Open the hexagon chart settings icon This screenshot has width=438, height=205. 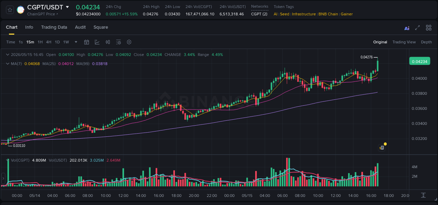(129, 42)
